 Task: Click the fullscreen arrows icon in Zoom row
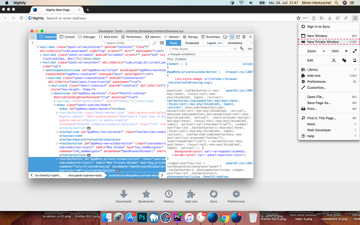(x=354, y=51)
